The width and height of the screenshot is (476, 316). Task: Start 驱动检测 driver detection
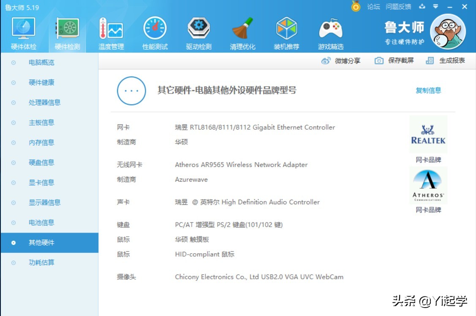198,32
